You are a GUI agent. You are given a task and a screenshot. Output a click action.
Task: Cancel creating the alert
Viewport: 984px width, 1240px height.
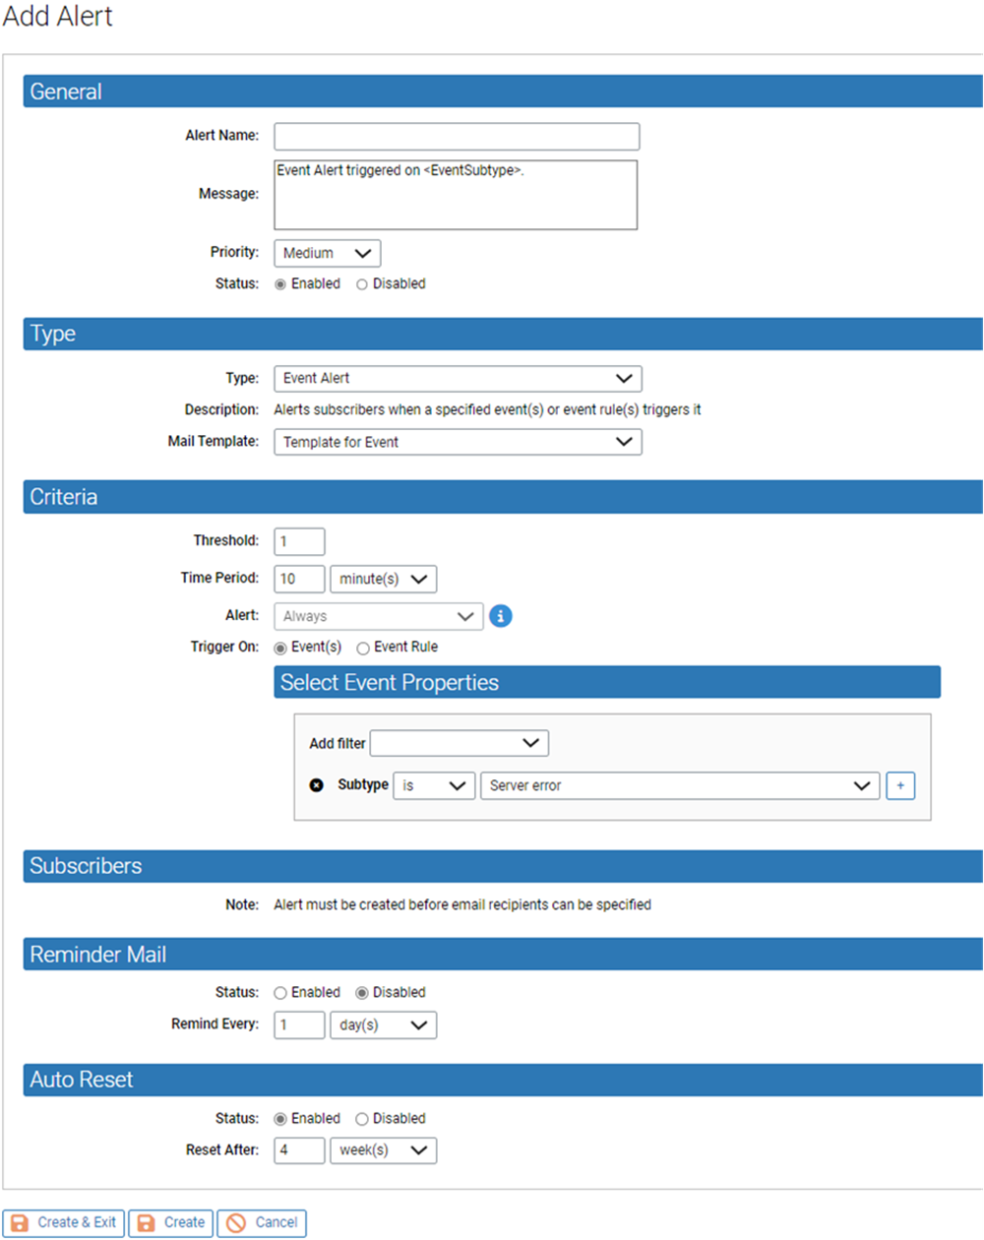(x=262, y=1222)
